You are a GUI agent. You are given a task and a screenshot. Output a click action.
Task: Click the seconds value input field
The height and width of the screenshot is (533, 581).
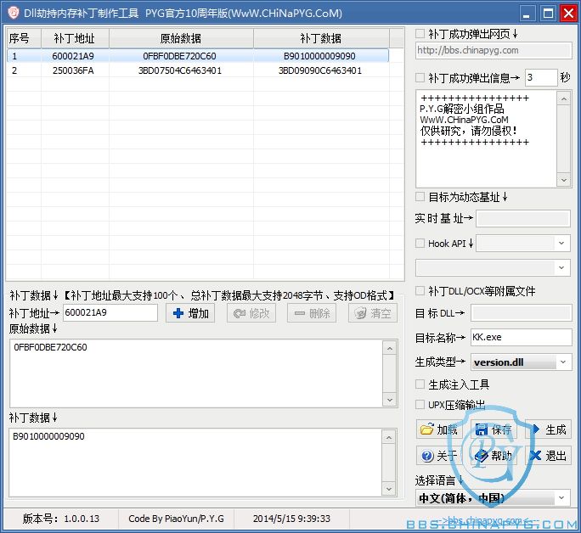541,78
